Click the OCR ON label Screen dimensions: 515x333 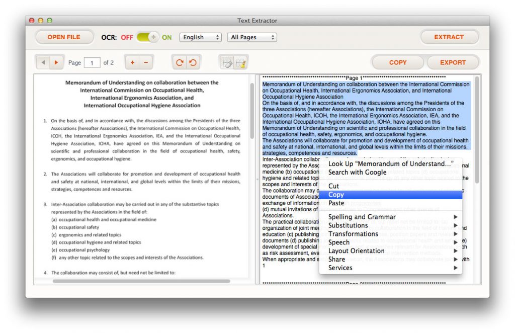[x=166, y=37]
